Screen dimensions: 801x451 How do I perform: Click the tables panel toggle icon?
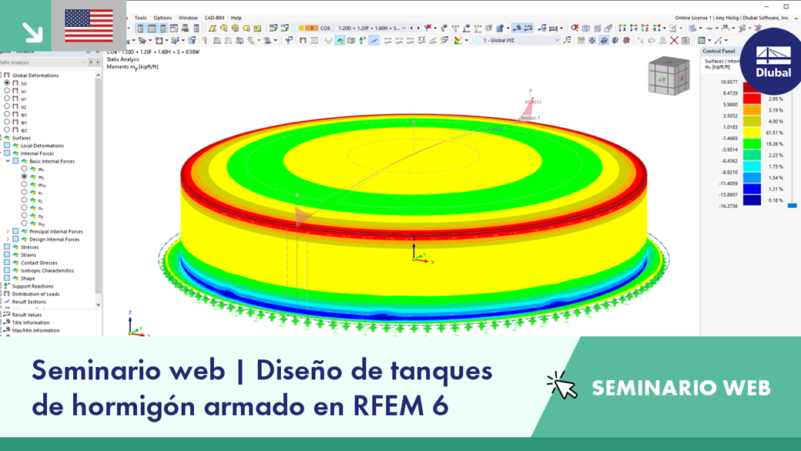point(152,28)
